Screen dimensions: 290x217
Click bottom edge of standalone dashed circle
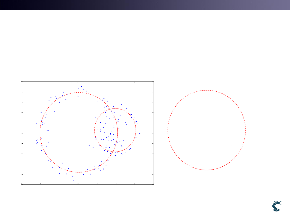206,170
